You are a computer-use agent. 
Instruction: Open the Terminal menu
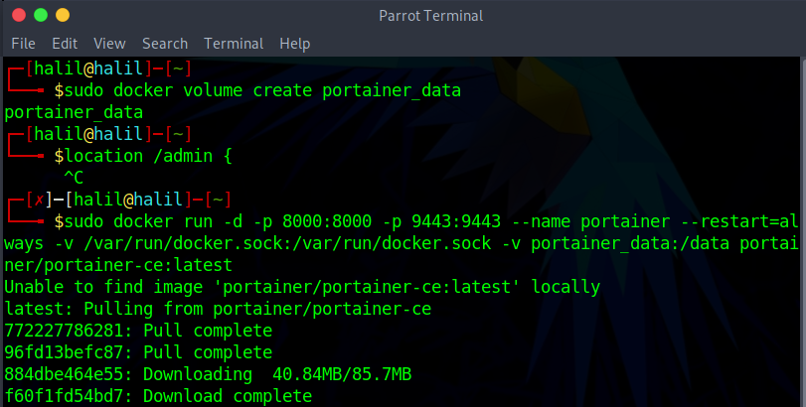[234, 44]
